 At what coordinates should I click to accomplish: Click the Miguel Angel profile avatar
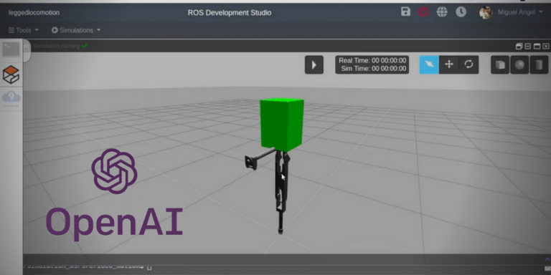pos(486,13)
